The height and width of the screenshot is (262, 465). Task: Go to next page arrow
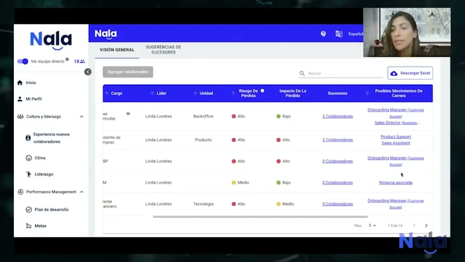[x=426, y=226]
